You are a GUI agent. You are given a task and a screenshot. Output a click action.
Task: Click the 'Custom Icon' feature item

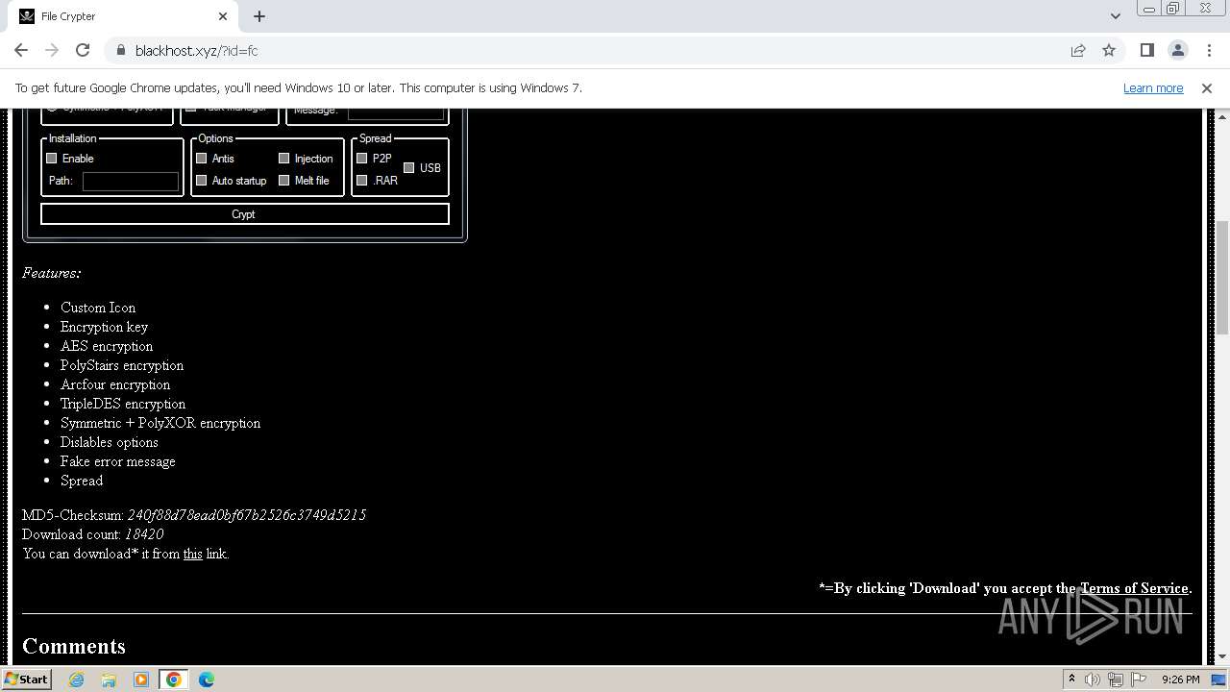98,308
